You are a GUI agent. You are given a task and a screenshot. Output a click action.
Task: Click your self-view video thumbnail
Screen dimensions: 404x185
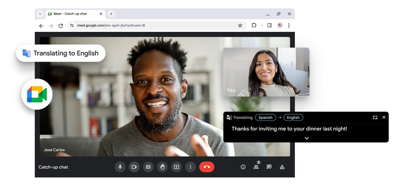[x=266, y=72]
